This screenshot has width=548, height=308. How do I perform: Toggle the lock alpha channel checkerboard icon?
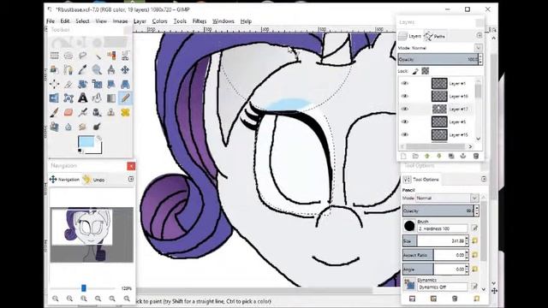(x=426, y=71)
